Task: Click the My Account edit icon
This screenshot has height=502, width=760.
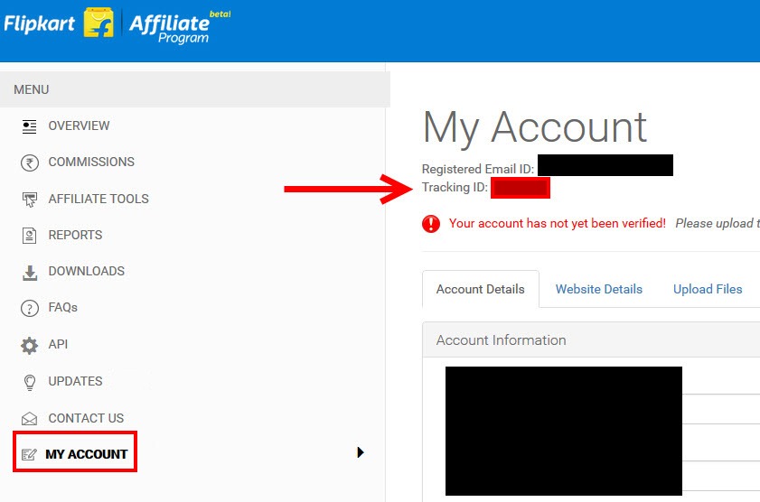Action: tap(29, 454)
